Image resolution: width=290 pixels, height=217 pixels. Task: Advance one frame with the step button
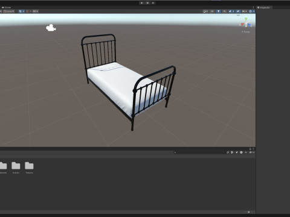pyautogui.click(x=153, y=3)
